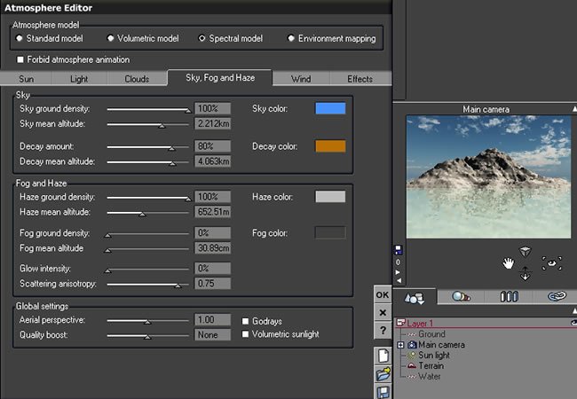Enable Forbid atmosphere animation checkbox
The width and height of the screenshot is (577, 399).
click(20, 59)
